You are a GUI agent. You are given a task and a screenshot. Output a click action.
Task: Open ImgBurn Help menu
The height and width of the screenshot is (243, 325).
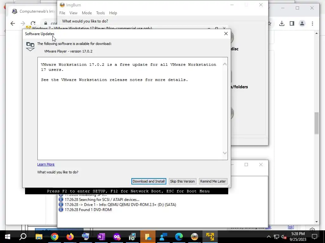click(113, 13)
